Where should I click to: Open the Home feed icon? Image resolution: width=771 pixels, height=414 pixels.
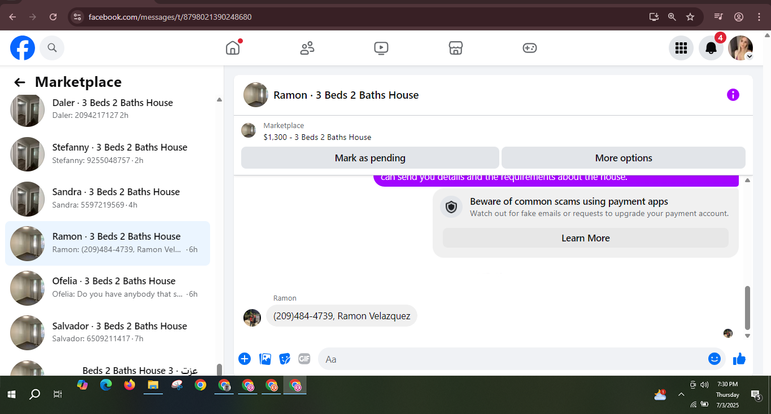click(x=233, y=48)
